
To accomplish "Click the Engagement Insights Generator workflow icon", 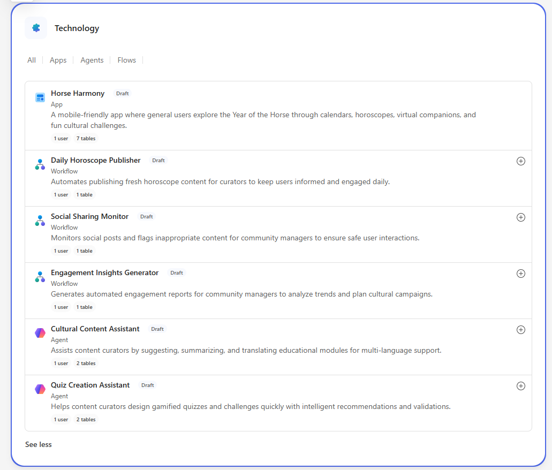I will [x=40, y=277].
